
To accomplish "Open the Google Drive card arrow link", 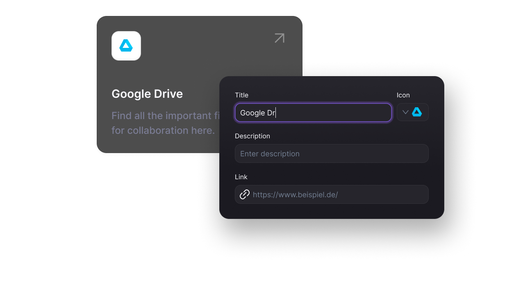I will pos(280,38).
